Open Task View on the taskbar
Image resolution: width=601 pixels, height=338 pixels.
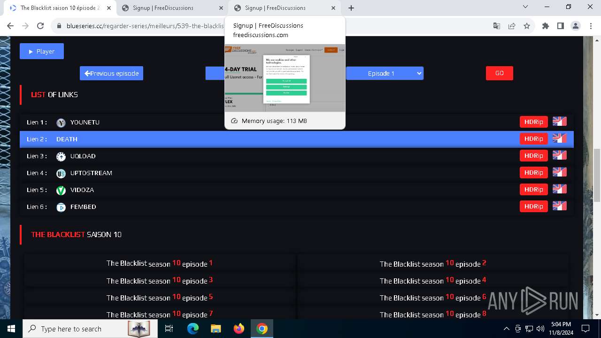tap(169, 329)
